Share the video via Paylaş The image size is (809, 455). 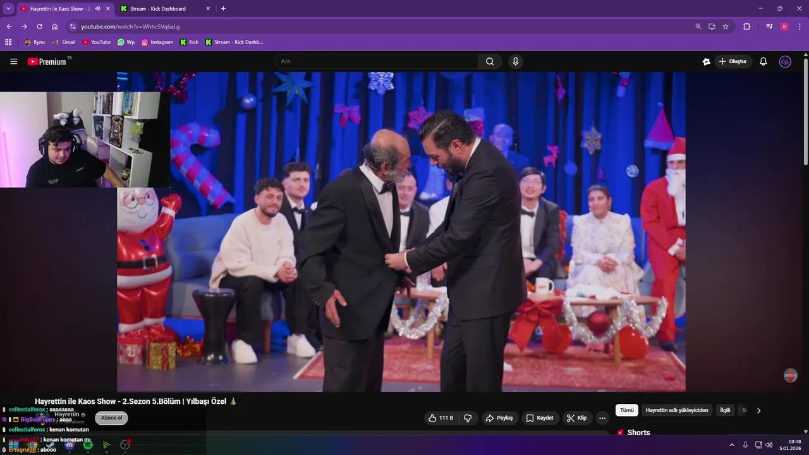(499, 418)
